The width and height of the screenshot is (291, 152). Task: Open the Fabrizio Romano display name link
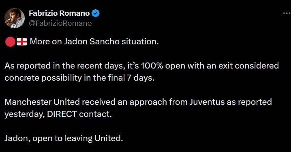point(60,13)
